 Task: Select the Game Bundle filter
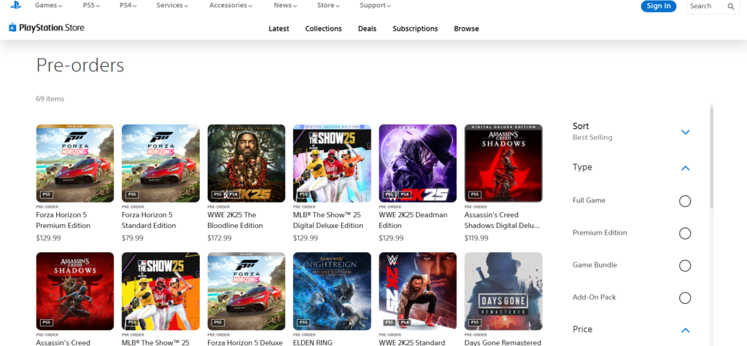pyautogui.click(x=685, y=266)
